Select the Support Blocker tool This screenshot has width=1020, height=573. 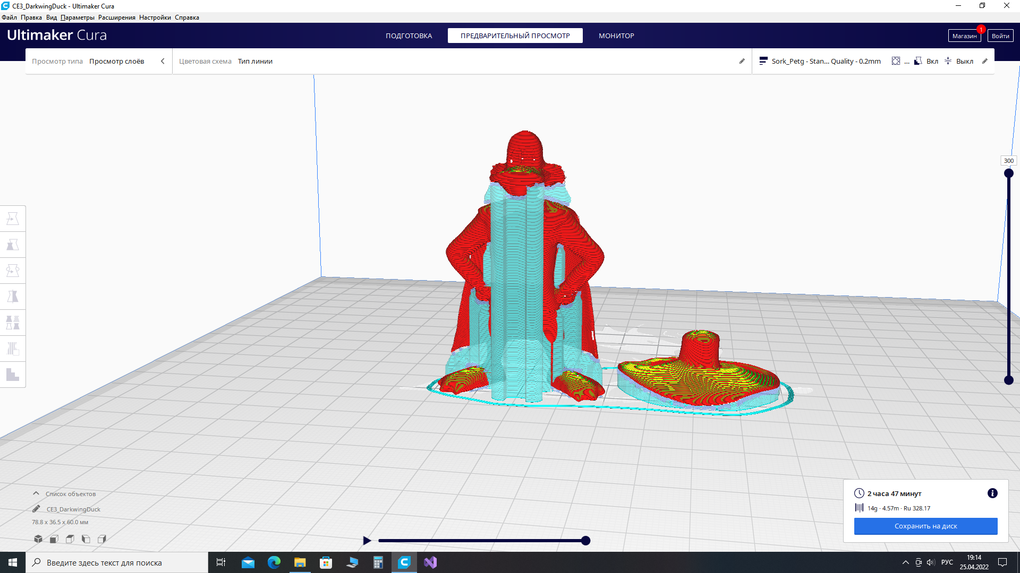[13, 349]
